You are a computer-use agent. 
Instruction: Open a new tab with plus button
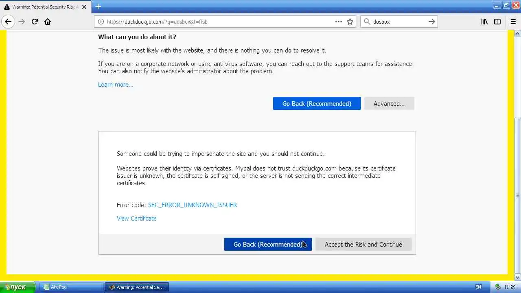pyautogui.click(x=98, y=7)
